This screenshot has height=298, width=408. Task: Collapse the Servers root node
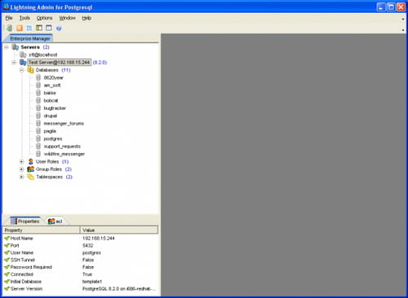click(7, 47)
